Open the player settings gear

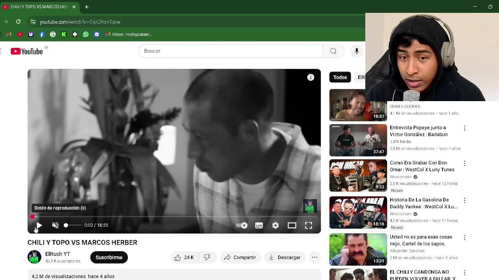point(276,225)
